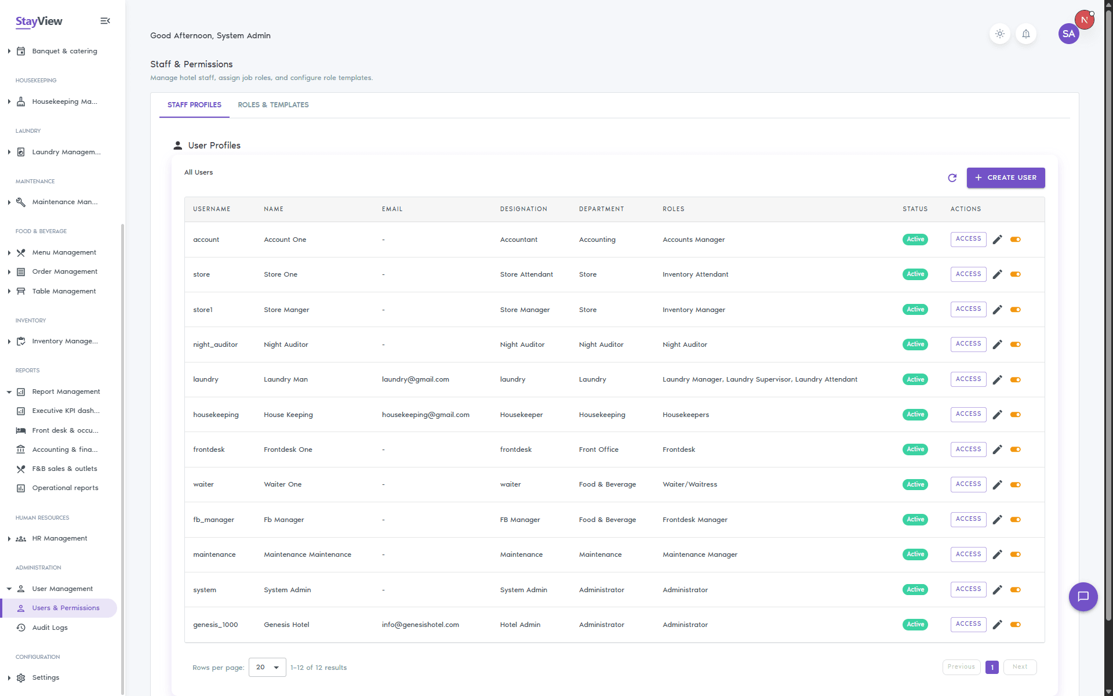
Task: Open F&B sales & outlets report
Action: 58,469
